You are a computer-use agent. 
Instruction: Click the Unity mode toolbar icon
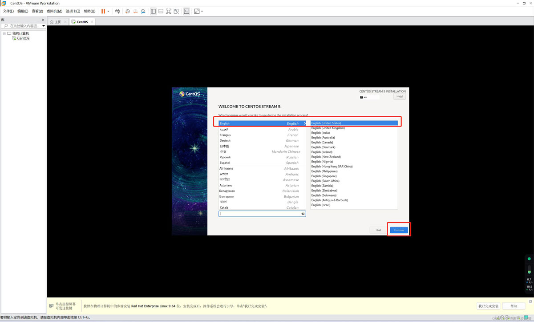176,11
